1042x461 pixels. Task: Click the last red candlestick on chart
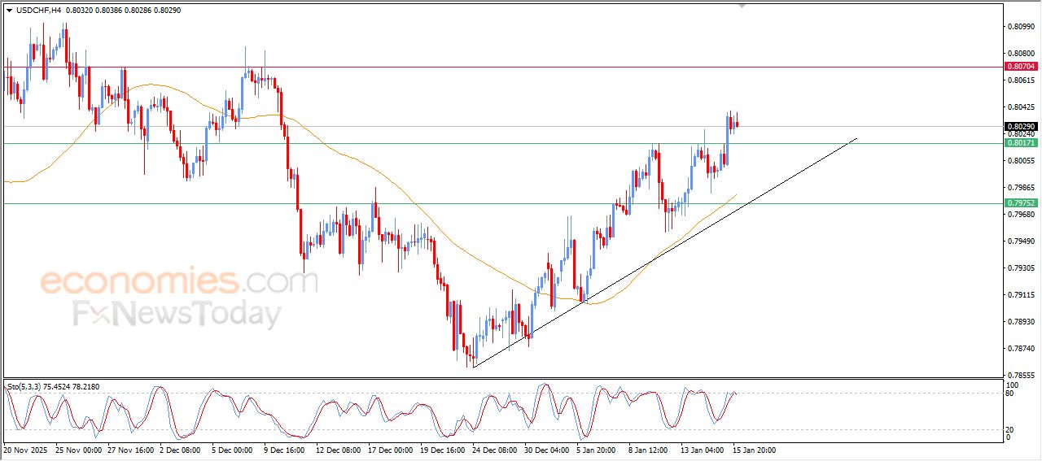[737, 124]
